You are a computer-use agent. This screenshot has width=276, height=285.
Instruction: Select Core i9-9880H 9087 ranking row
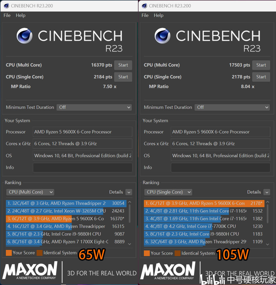66,234
